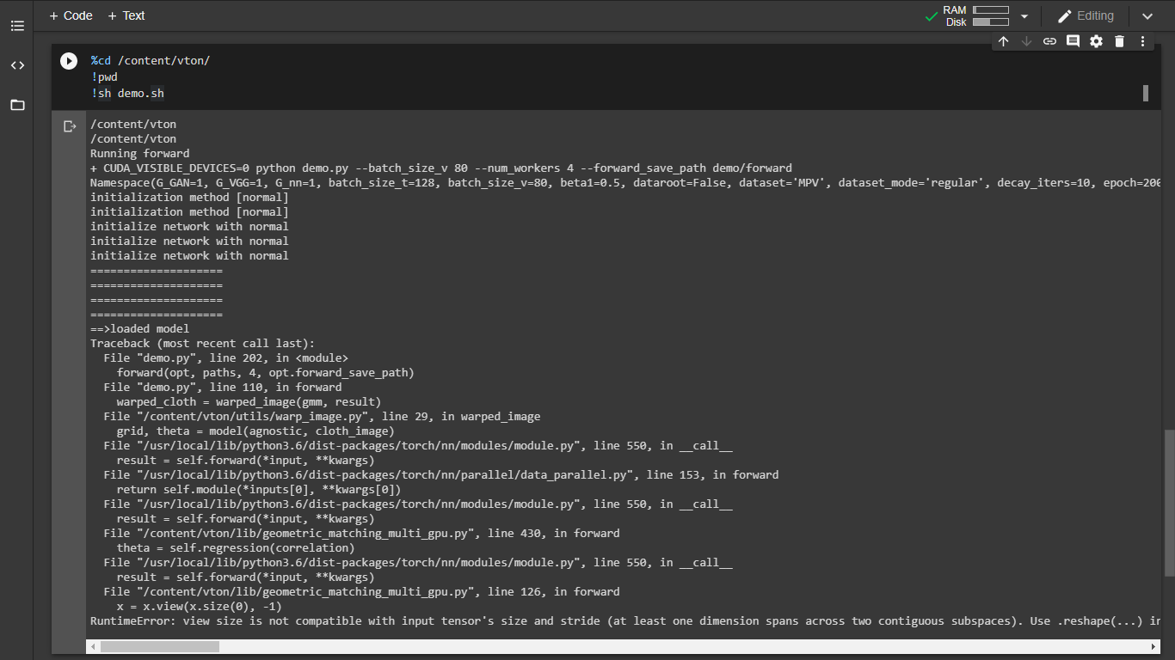Viewport: 1175px width, 660px height.
Task: Open the Files browser in the sidebar
Action: [17, 104]
